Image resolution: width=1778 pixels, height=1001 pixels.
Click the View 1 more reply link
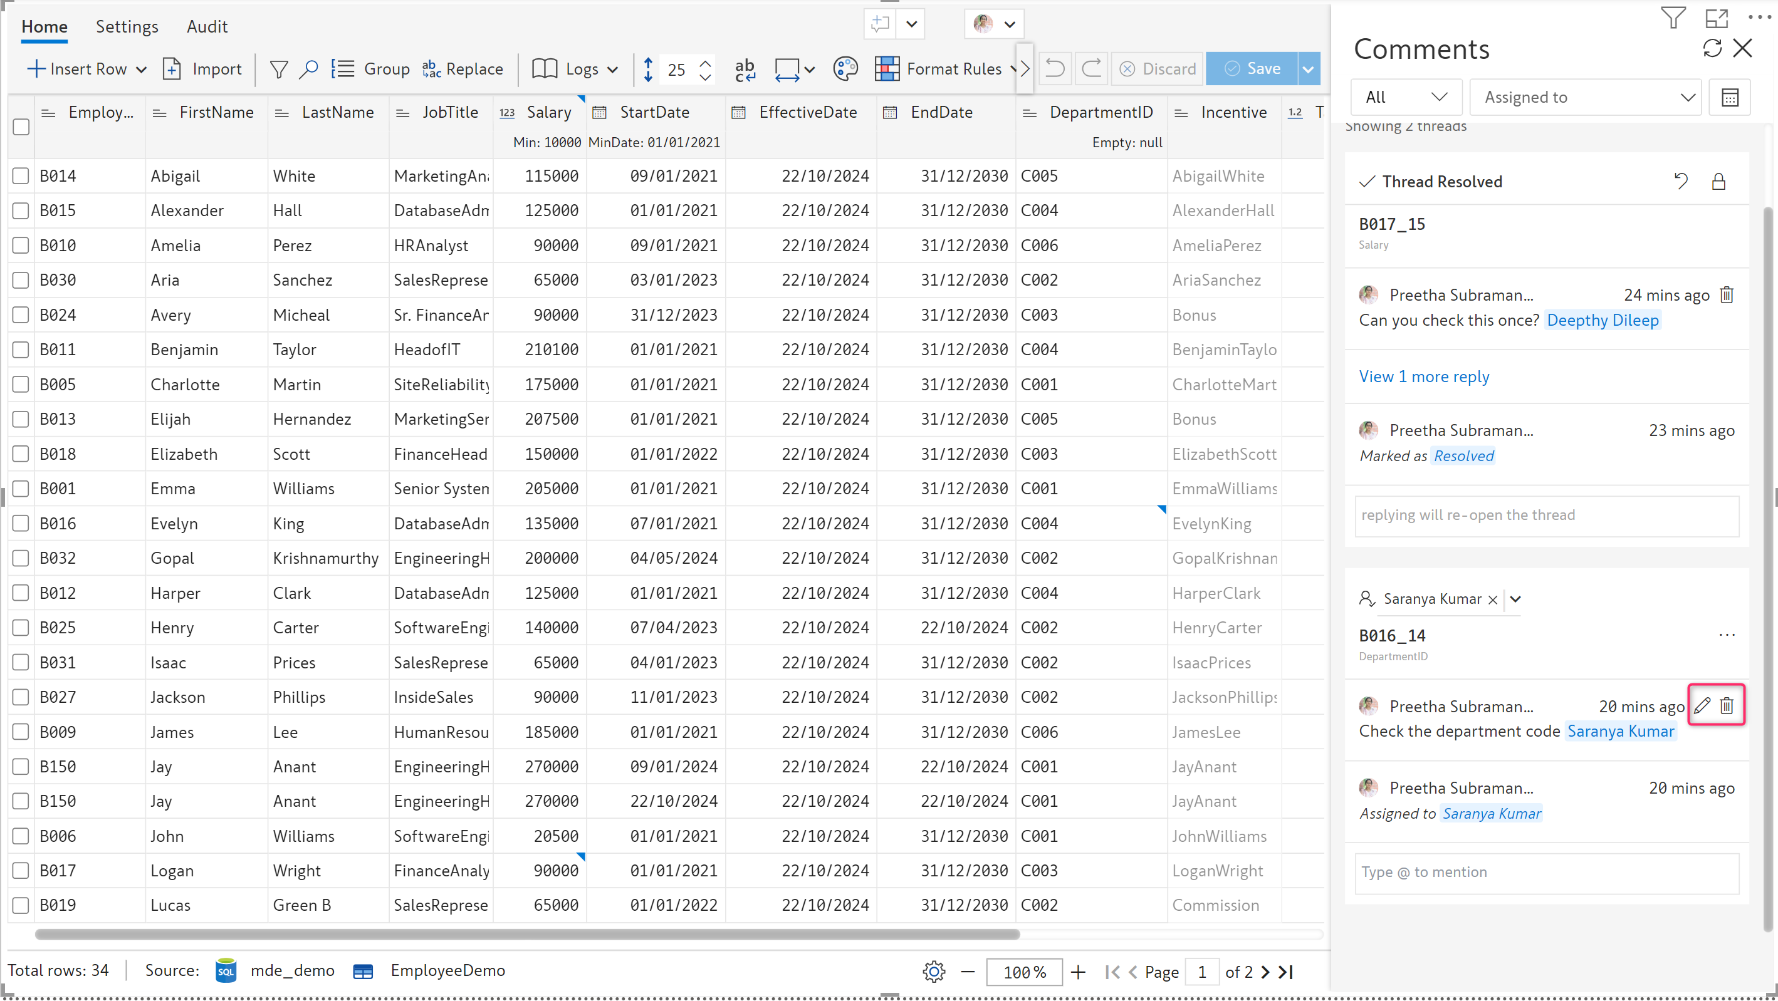tap(1423, 376)
